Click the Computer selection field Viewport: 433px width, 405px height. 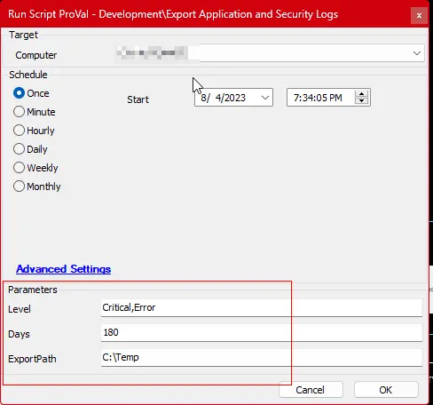pyautogui.click(x=270, y=53)
